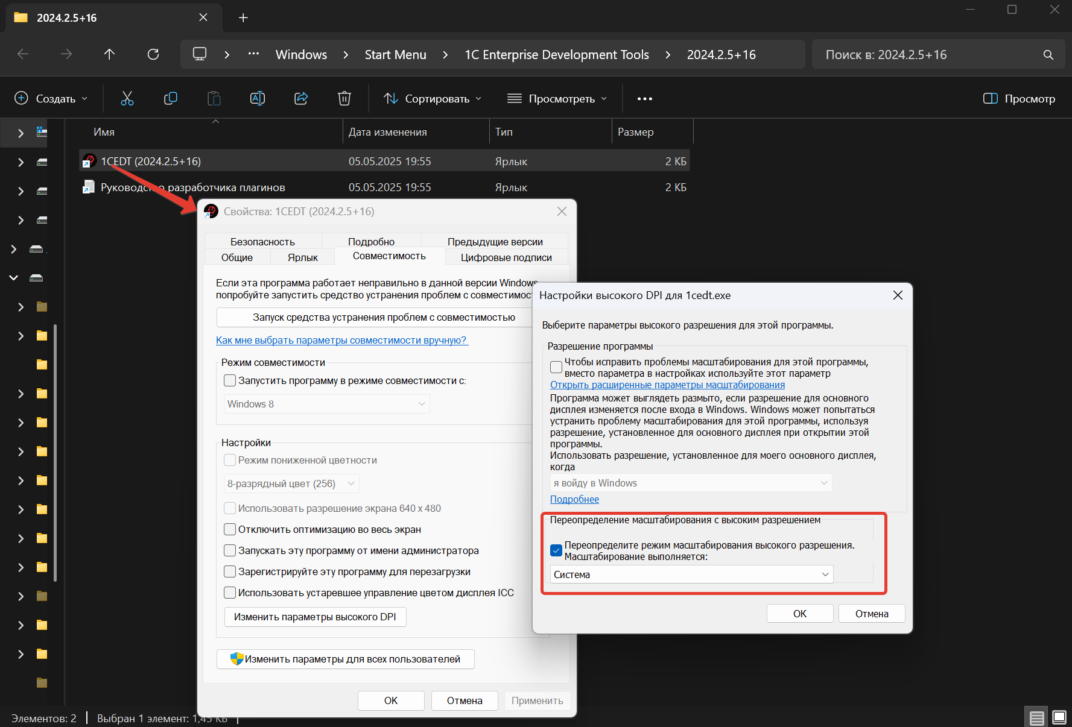Toggle 640 x 480 screen resolution checkbox
Viewport: 1072px width, 727px height.
click(230, 508)
